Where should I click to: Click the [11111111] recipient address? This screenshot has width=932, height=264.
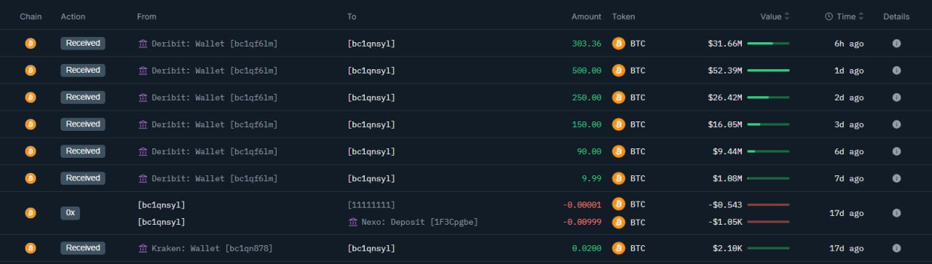[x=371, y=205]
